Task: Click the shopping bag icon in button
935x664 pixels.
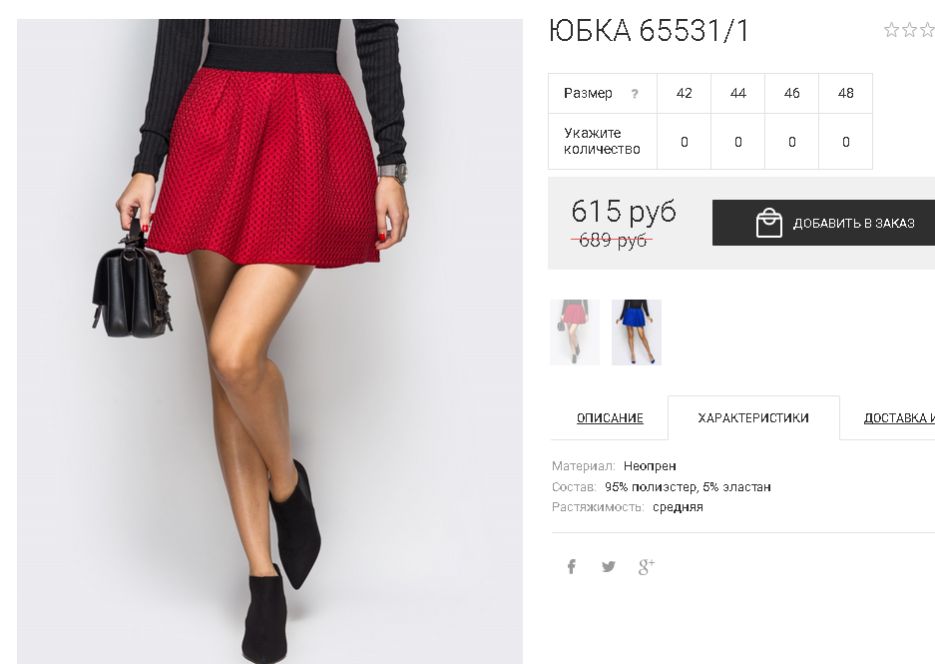Action: coord(768,223)
